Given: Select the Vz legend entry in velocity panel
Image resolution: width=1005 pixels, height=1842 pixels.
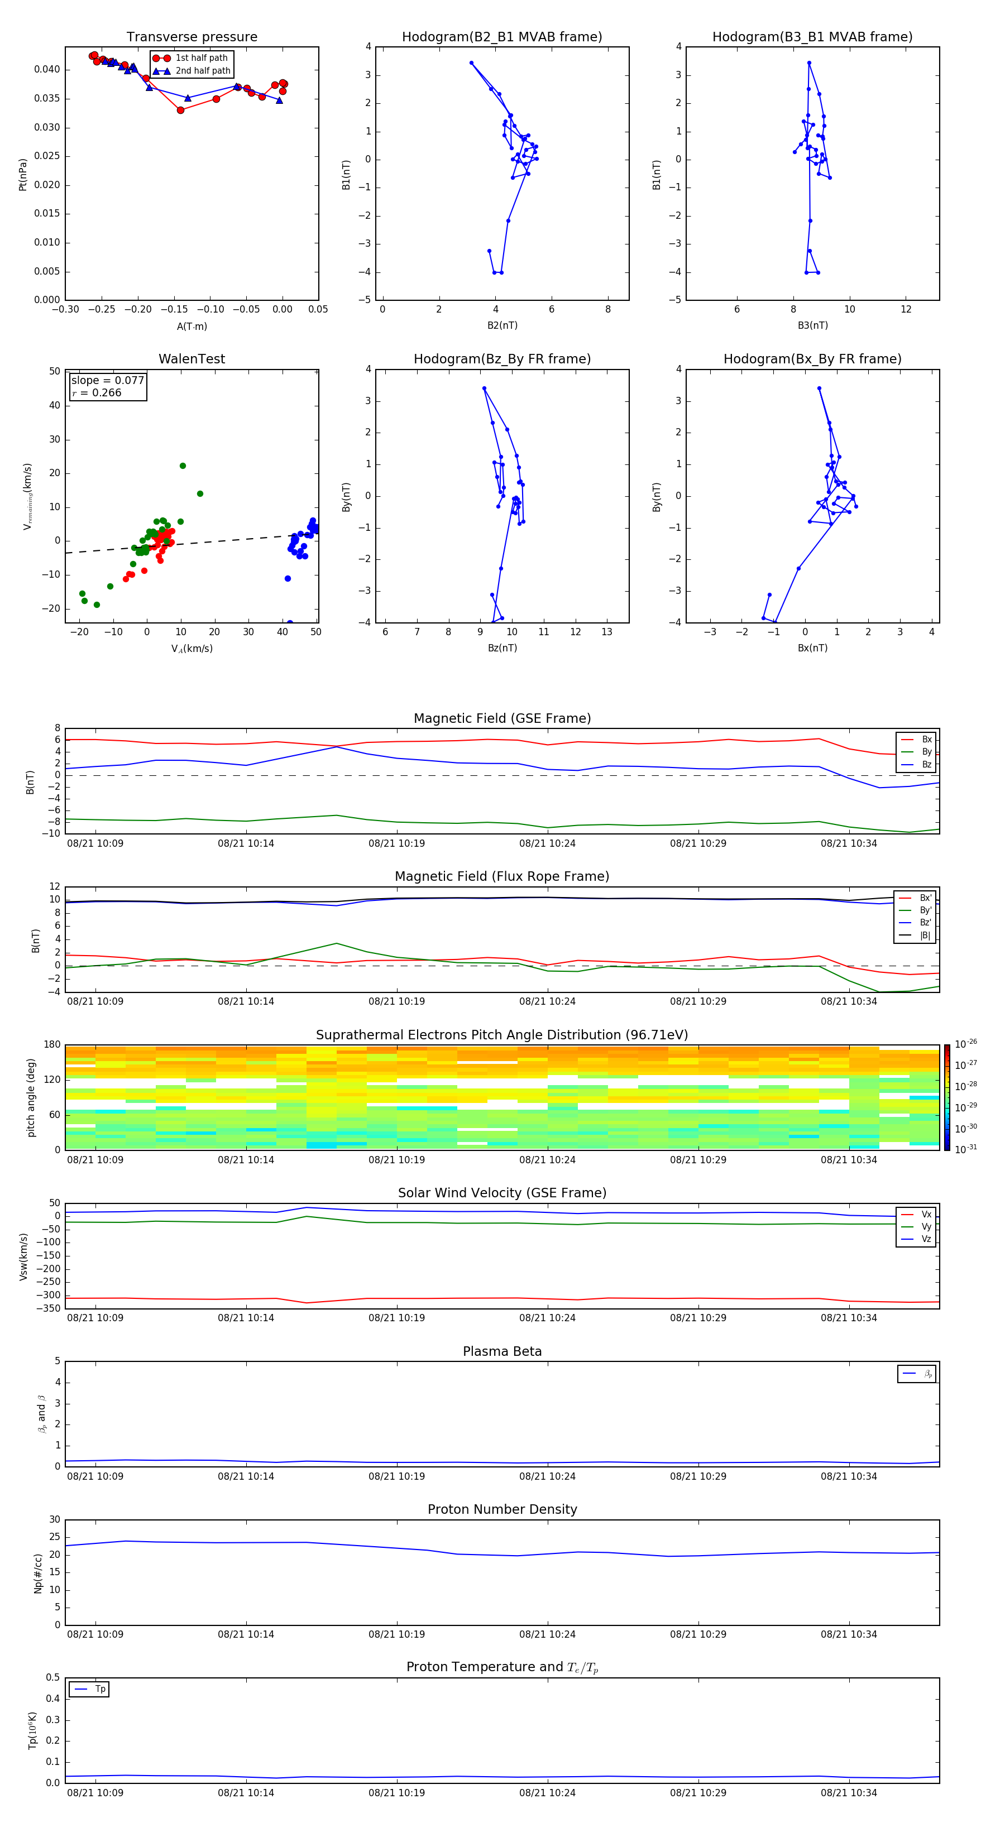Looking at the screenshot, I should (x=916, y=1239).
